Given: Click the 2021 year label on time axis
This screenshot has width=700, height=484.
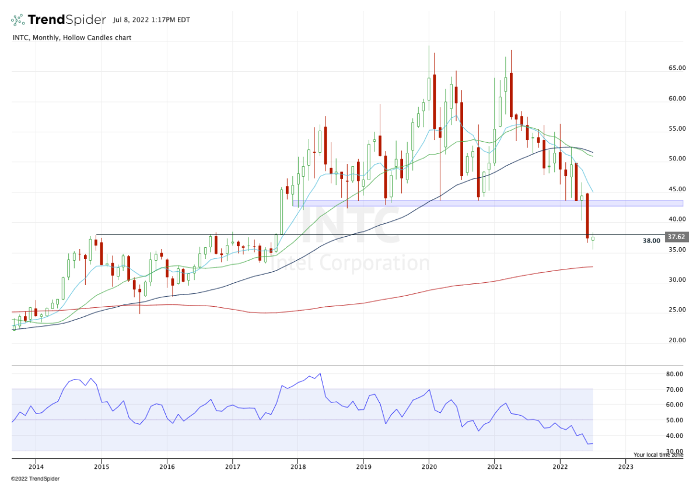Looking at the screenshot, I should click(495, 467).
